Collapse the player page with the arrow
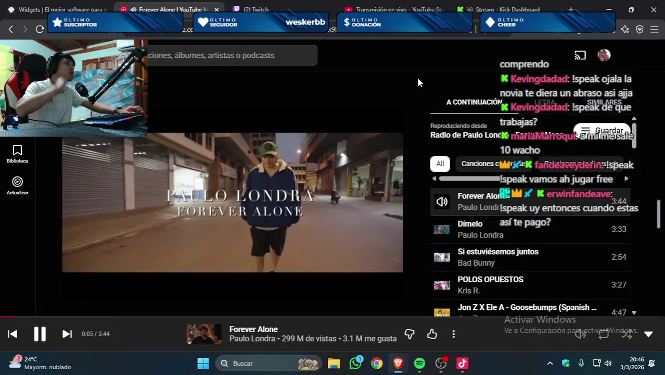This screenshot has width=665, height=375. click(648, 334)
